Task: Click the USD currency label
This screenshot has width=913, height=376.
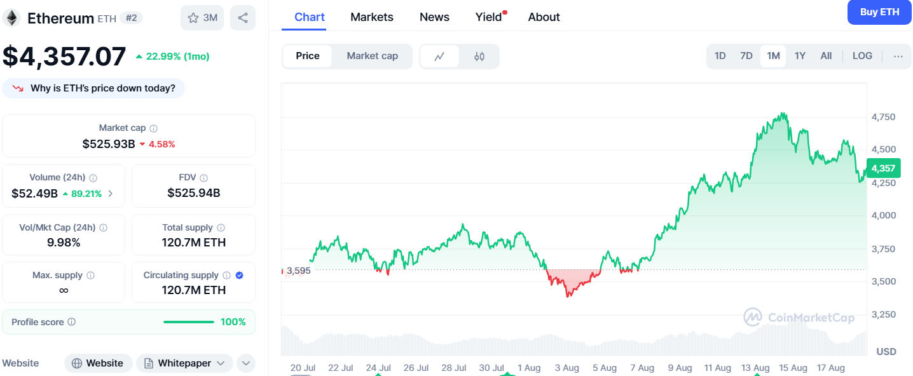Action: click(886, 351)
